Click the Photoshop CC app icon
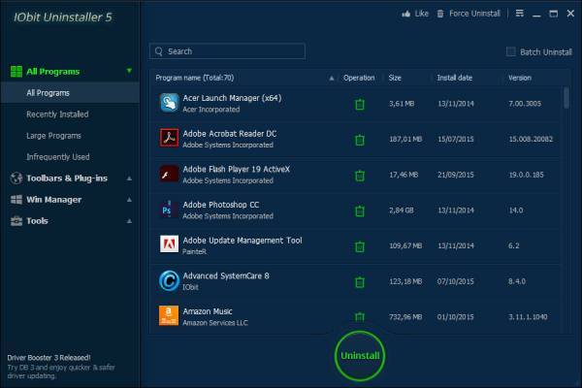 pyautogui.click(x=168, y=210)
